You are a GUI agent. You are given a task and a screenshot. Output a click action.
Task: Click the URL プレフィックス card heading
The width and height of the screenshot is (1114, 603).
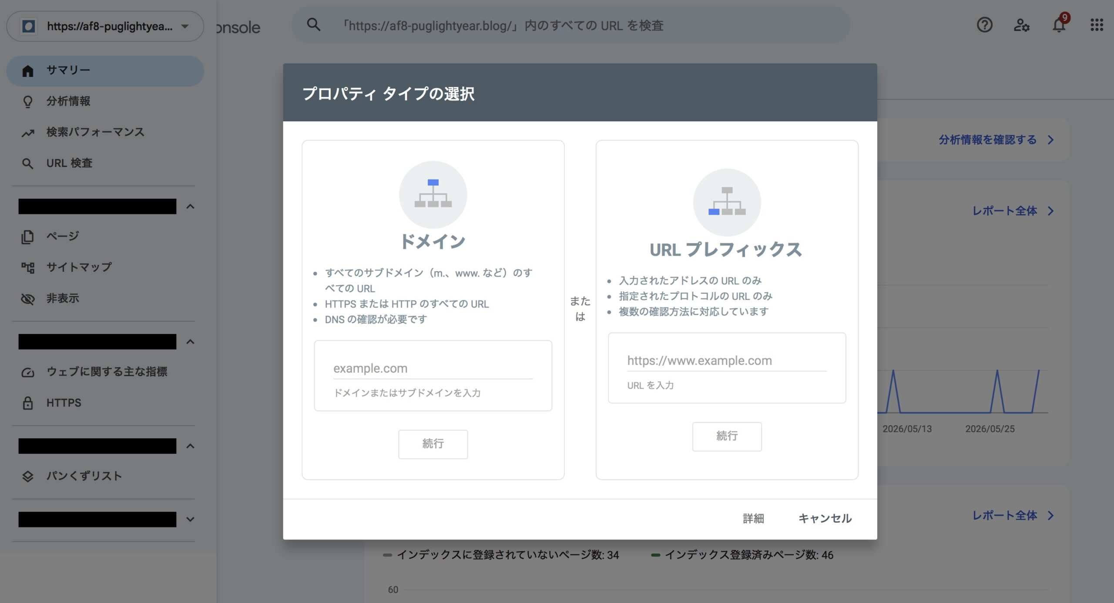click(726, 250)
